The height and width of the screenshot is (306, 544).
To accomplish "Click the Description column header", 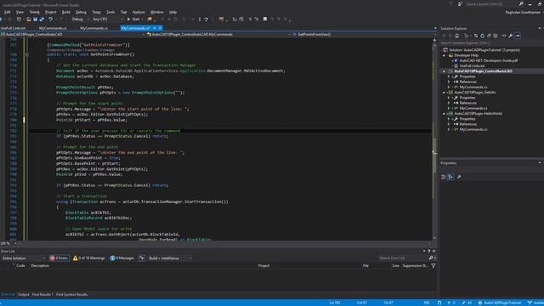I will coord(40,266).
